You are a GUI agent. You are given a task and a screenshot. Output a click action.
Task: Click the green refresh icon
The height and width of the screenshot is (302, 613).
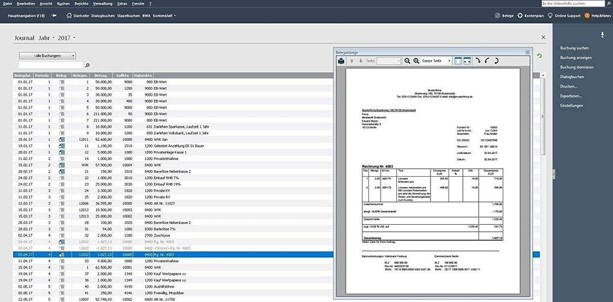539,56
